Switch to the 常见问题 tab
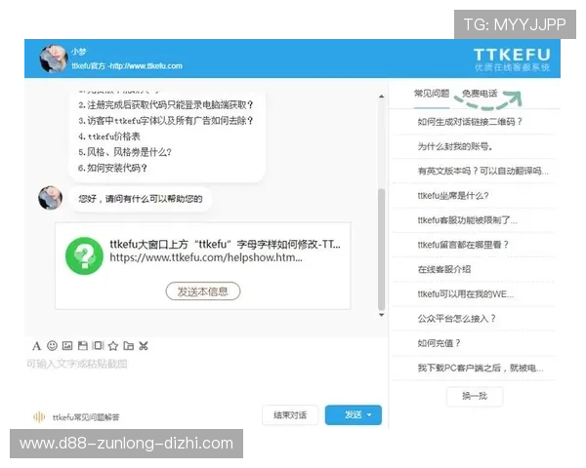 [432, 94]
